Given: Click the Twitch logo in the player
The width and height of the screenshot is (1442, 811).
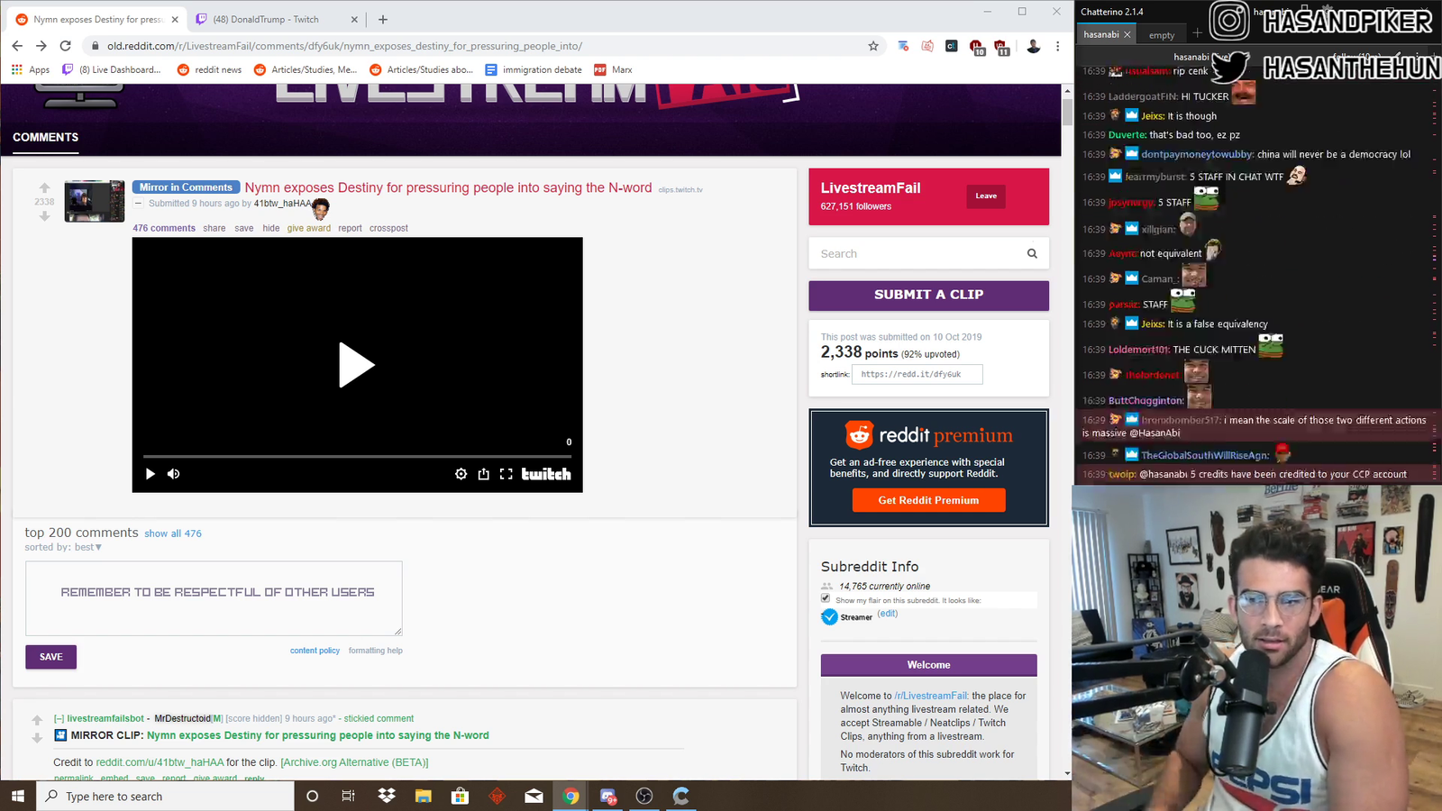Looking at the screenshot, I should tap(546, 474).
